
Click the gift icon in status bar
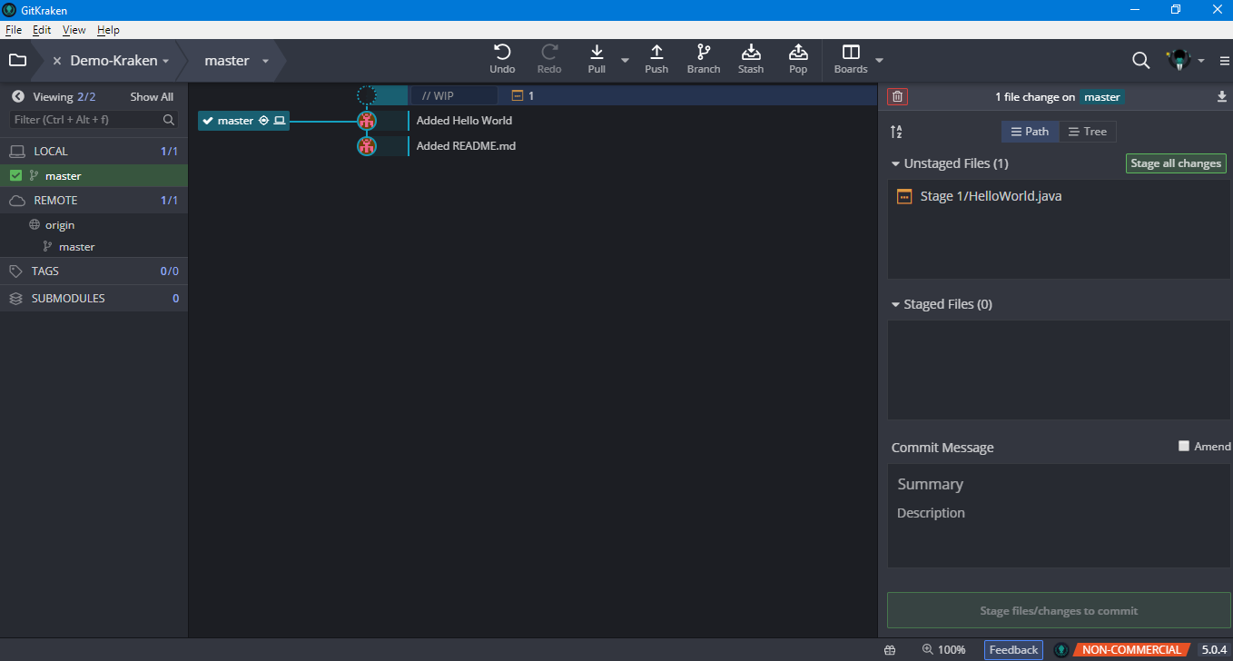tap(890, 650)
